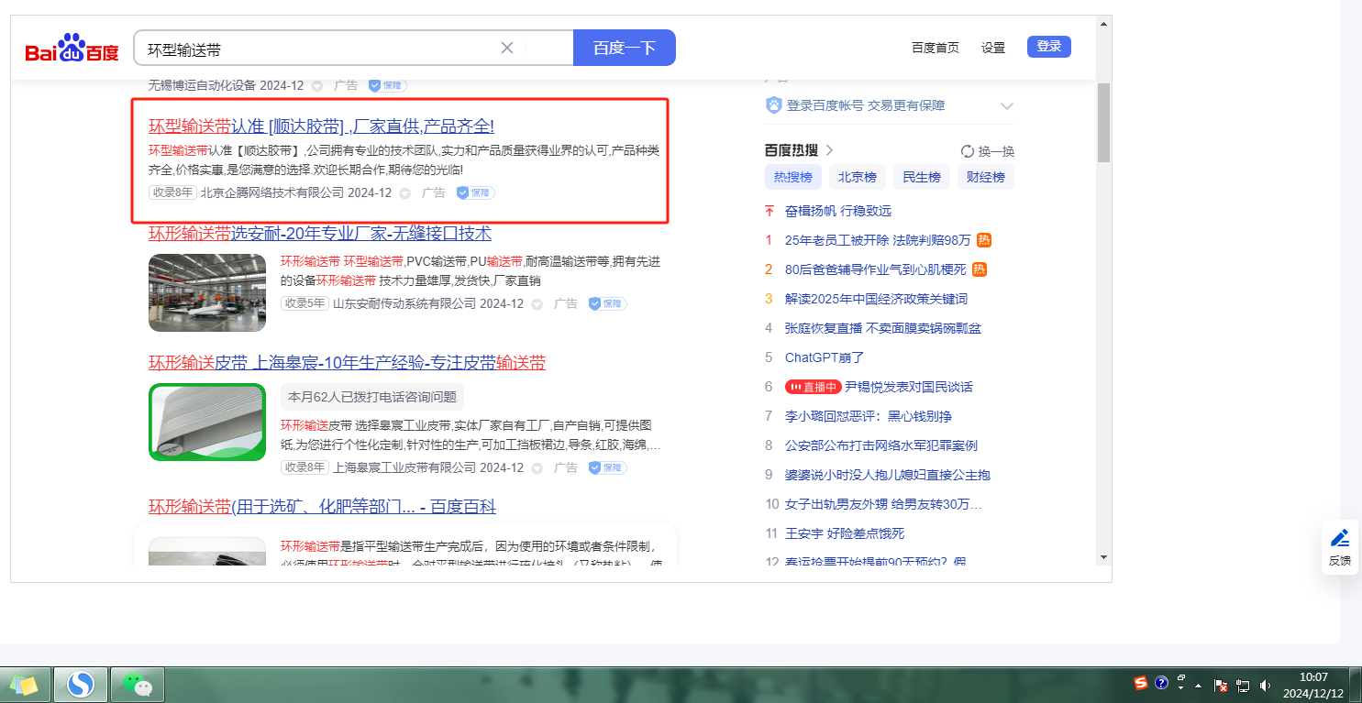The height and width of the screenshot is (703, 1362).
Task: Click the volume speaker icon in system tray
Action: [1265, 685]
